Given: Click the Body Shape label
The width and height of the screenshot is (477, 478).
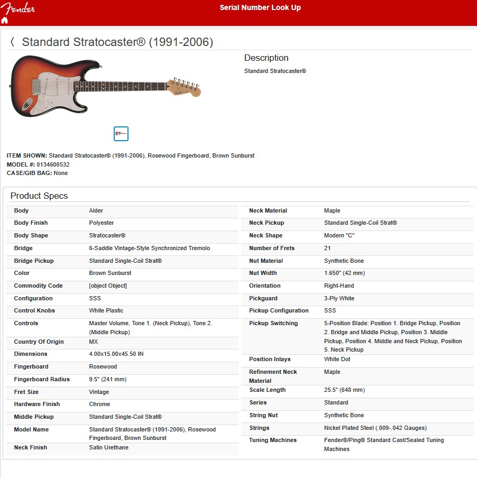Looking at the screenshot, I should click(x=31, y=236).
